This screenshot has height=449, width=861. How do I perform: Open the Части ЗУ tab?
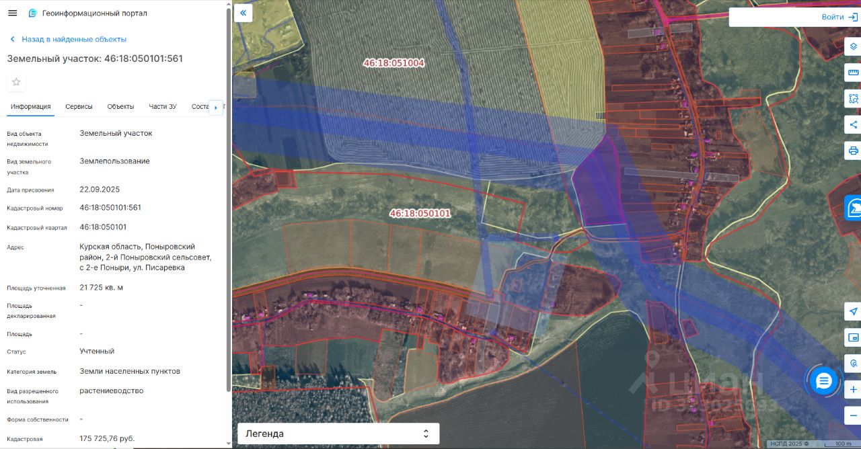point(163,107)
